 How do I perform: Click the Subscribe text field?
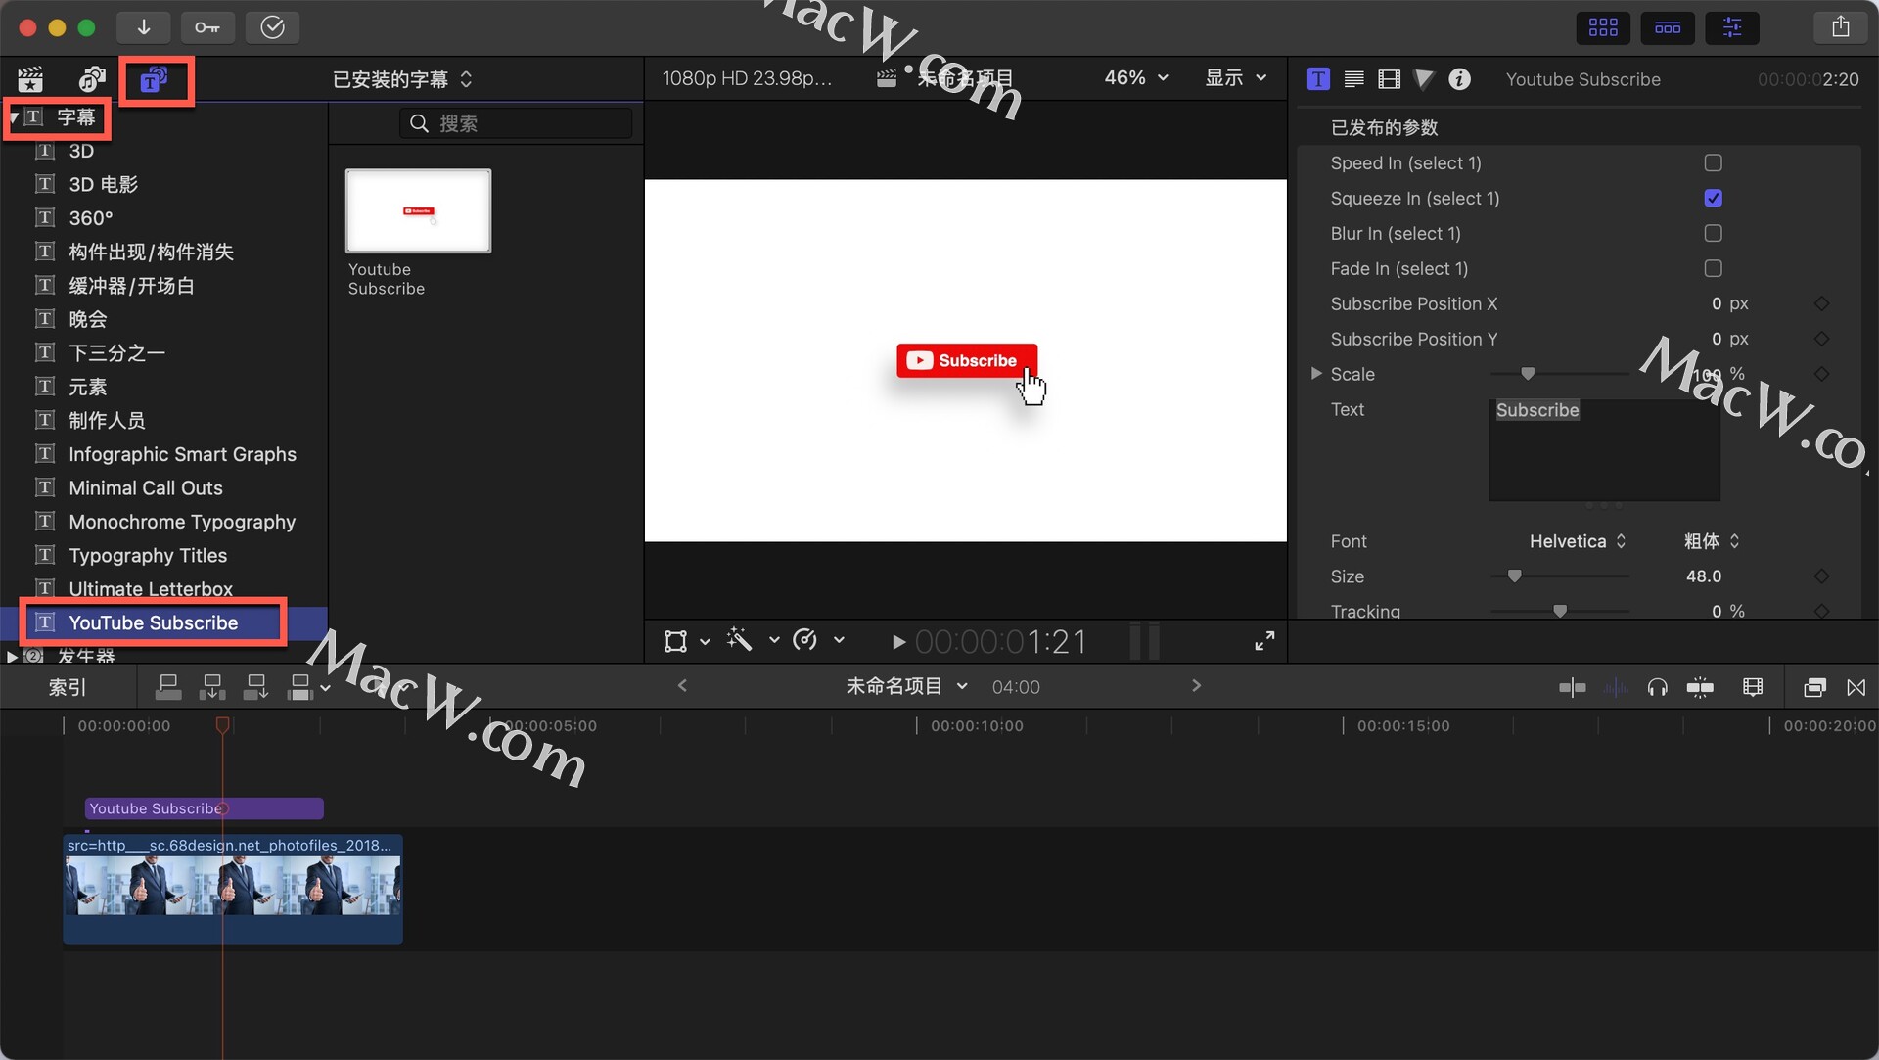(x=1604, y=450)
